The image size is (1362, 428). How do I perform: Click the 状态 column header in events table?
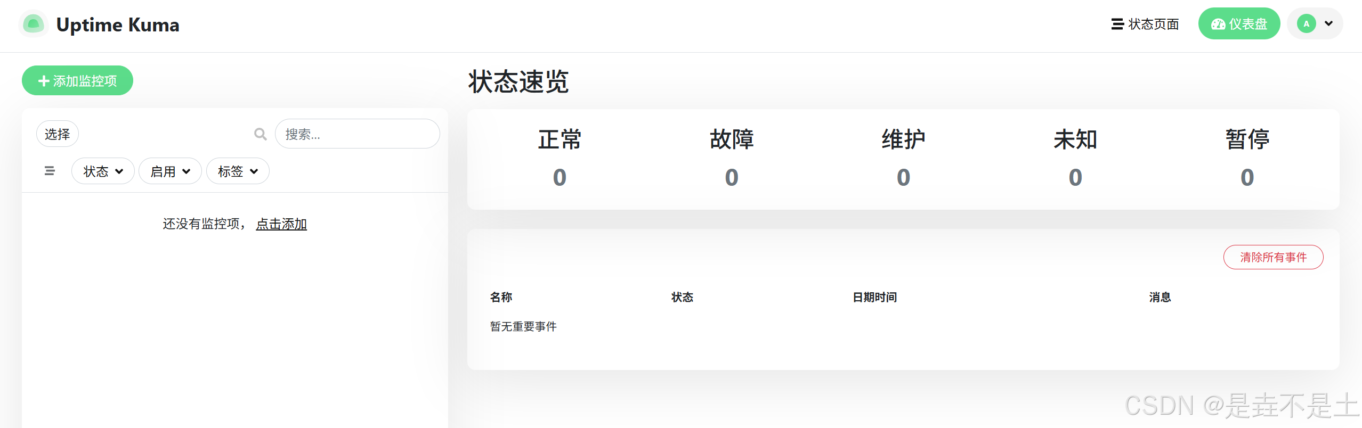[x=683, y=297]
